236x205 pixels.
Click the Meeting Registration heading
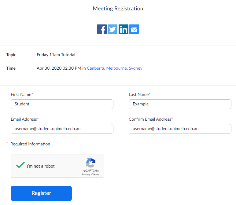pyautogui.click(x=118, y=9)
